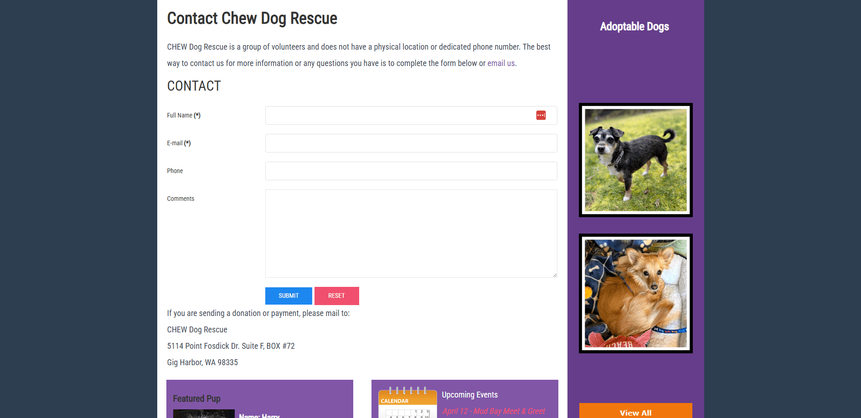This screenshot has width=861, height=418.
Task: Click the 'Name: Harry' featured pup text
Action: (x=259, y=415)
